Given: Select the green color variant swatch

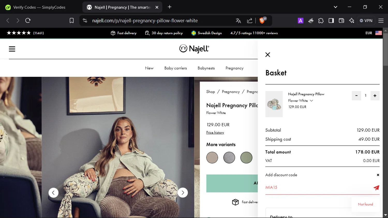Looking at the screenshot, I should [246, 157].
